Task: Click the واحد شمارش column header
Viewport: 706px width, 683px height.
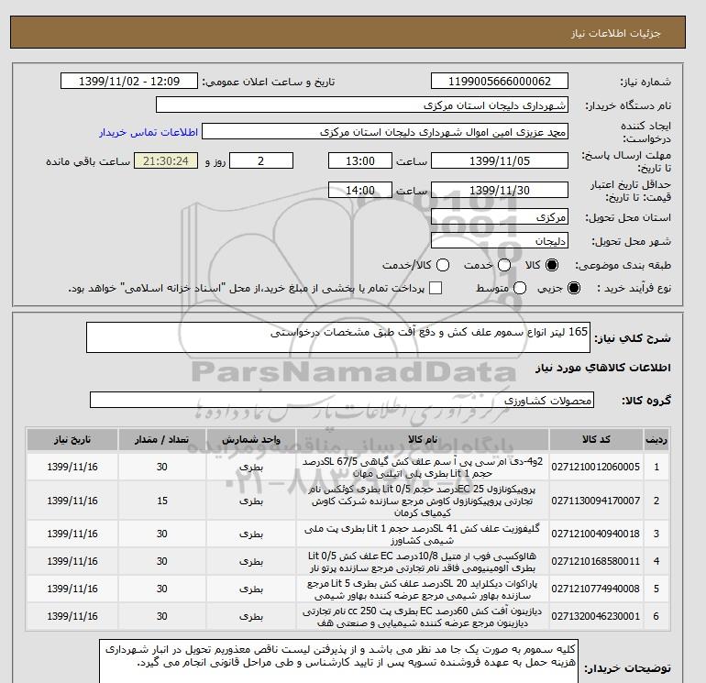Action: 251,439
